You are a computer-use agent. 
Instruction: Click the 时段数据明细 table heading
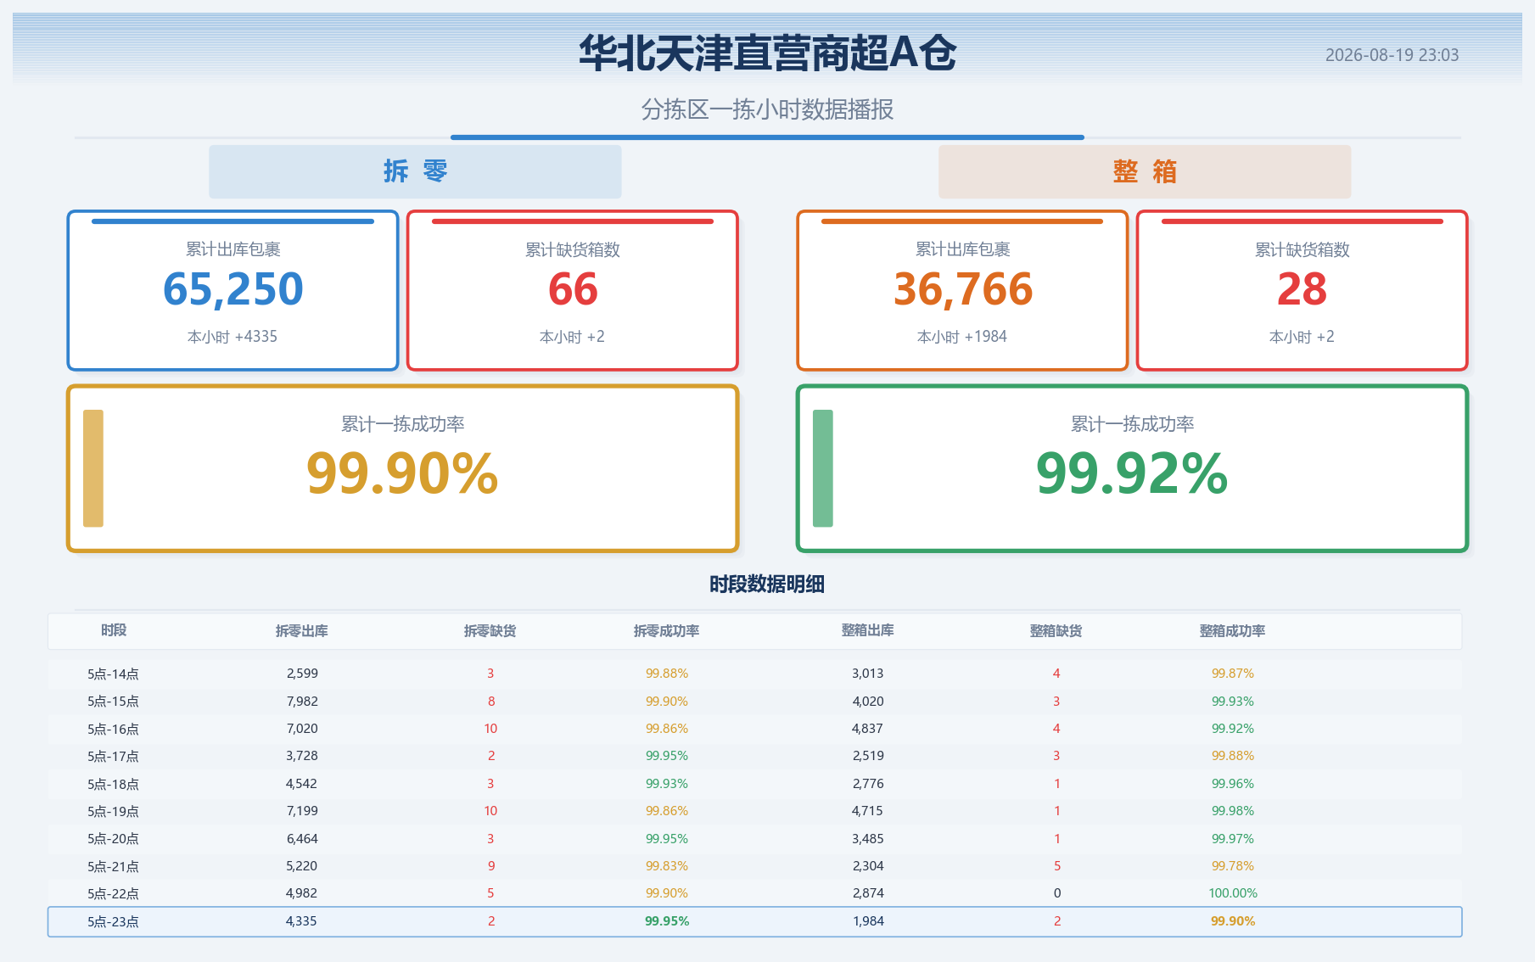767,584
